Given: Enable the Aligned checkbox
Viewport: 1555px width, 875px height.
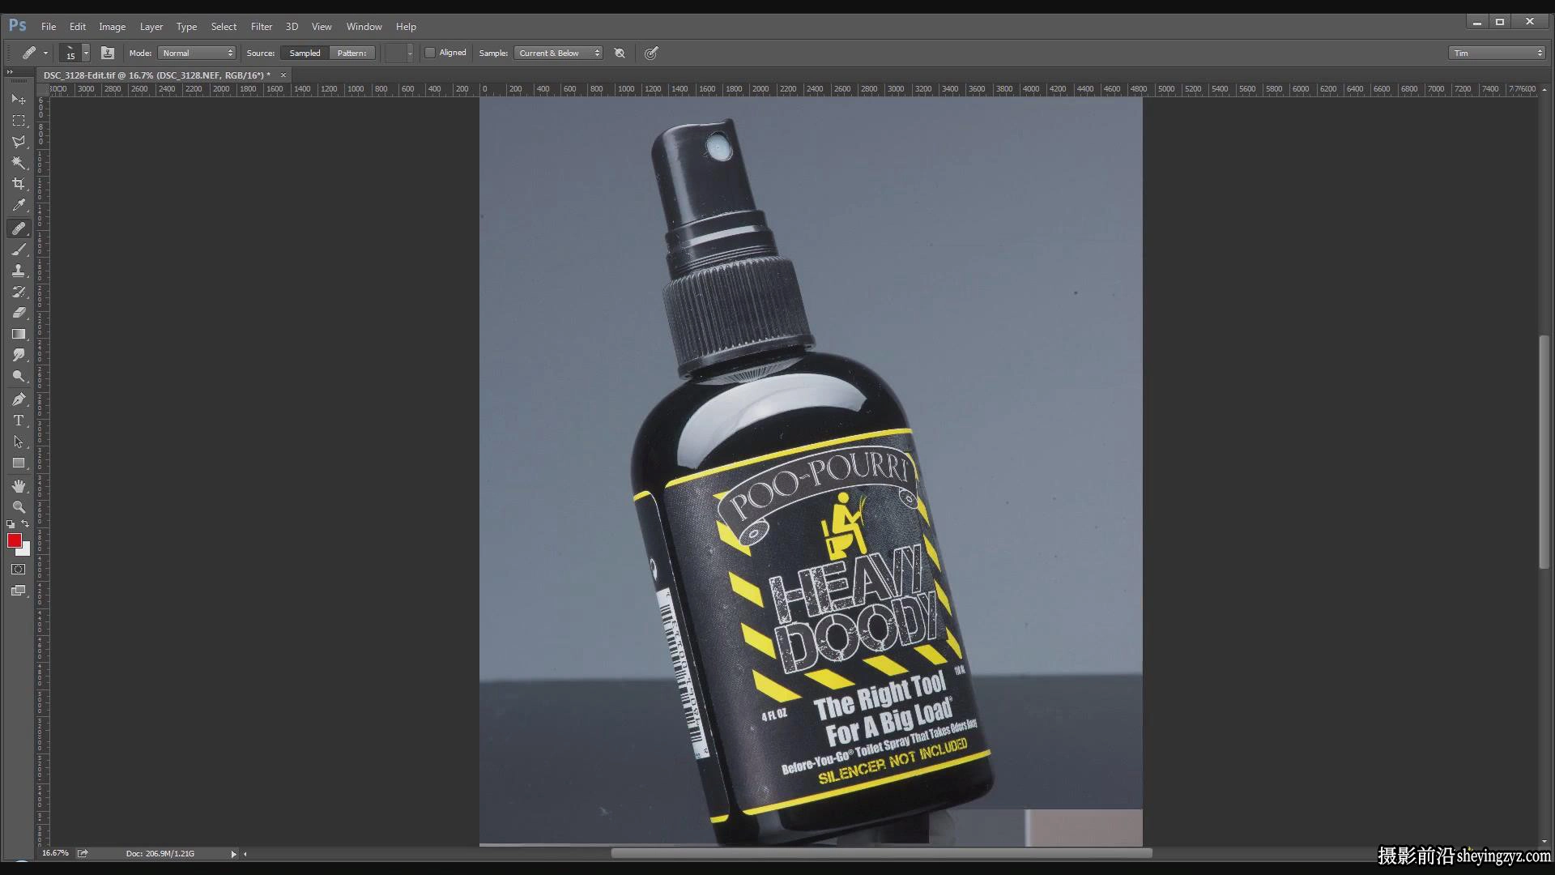Looking at the screenshot, I should click(x=431, y=53).
